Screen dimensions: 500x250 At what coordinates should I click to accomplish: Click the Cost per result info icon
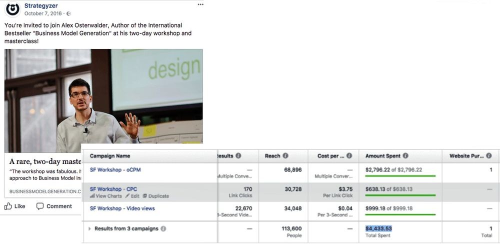point(349,156)
